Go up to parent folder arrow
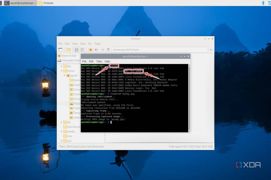The height and width of the screenshot is (180, 271). tap(108, 50)
